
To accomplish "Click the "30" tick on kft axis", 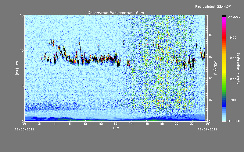I will 210,57.
